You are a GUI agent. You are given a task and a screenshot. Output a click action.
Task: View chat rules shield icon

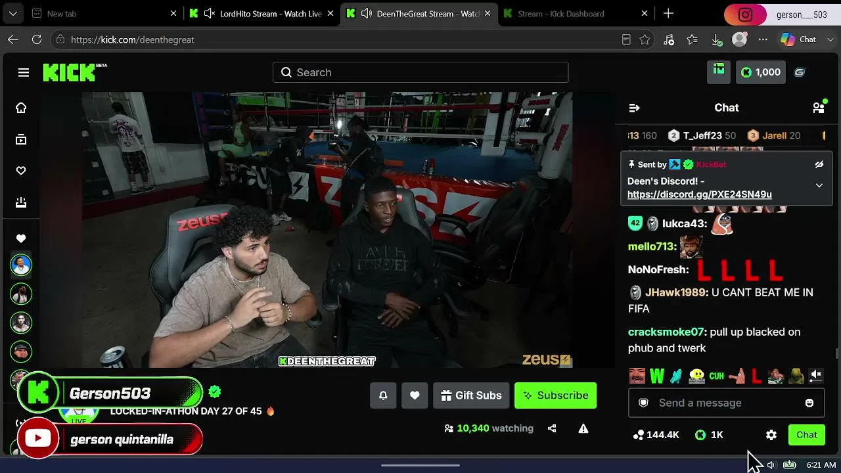pyautogui.click(x=644, y=403)
